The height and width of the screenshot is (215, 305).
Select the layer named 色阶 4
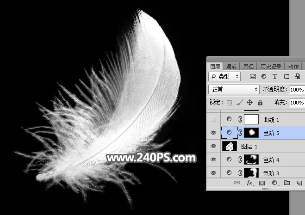coord(271,160)
